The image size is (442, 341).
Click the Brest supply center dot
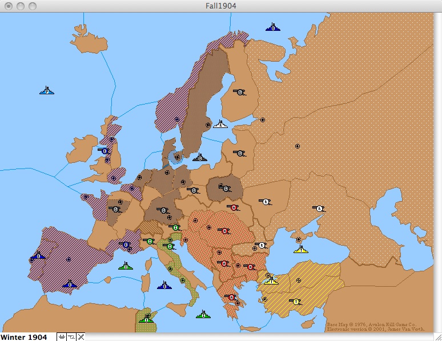point(86,197)
